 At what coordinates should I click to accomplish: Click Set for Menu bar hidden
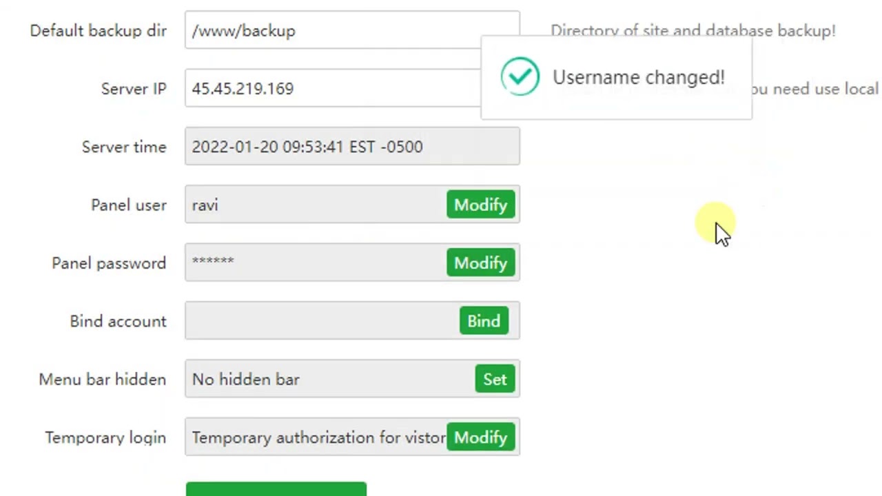[x=495, y=380]
